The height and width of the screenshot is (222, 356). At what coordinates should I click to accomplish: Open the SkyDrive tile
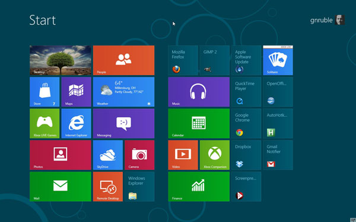(108, 155)
